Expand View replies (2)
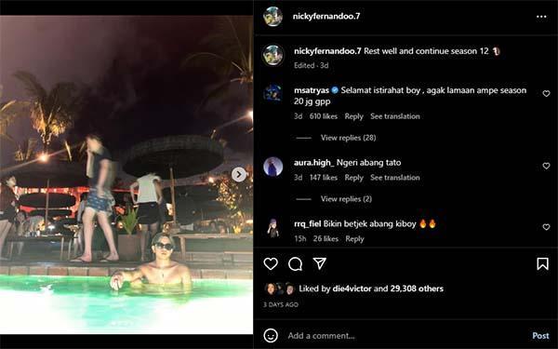The width and height of the screenshot is (558, 349). pos(346,199)
